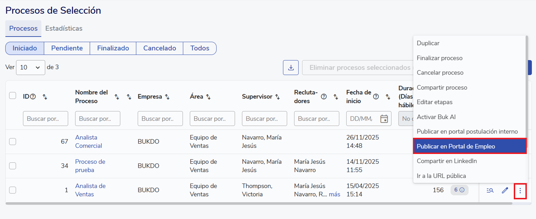Click the Nombre del Proceso search field
The image size is (536, 219).
tap(97, 119)
